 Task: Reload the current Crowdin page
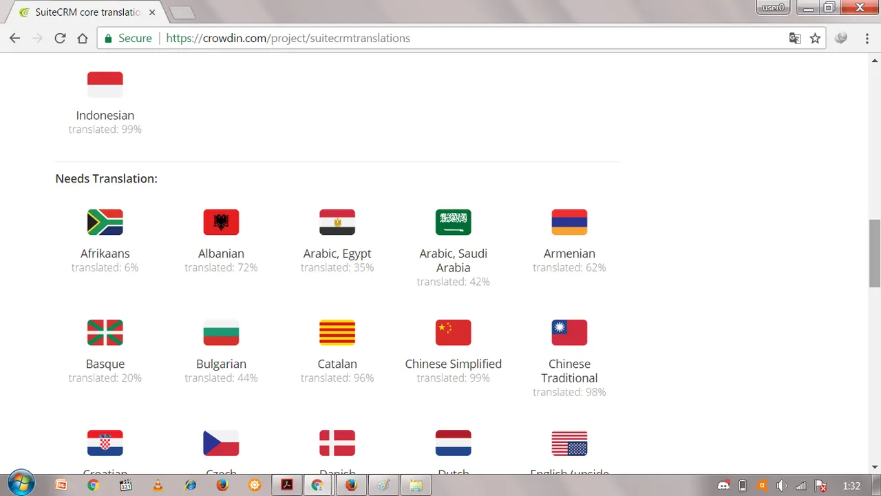(x=60, y=39)
